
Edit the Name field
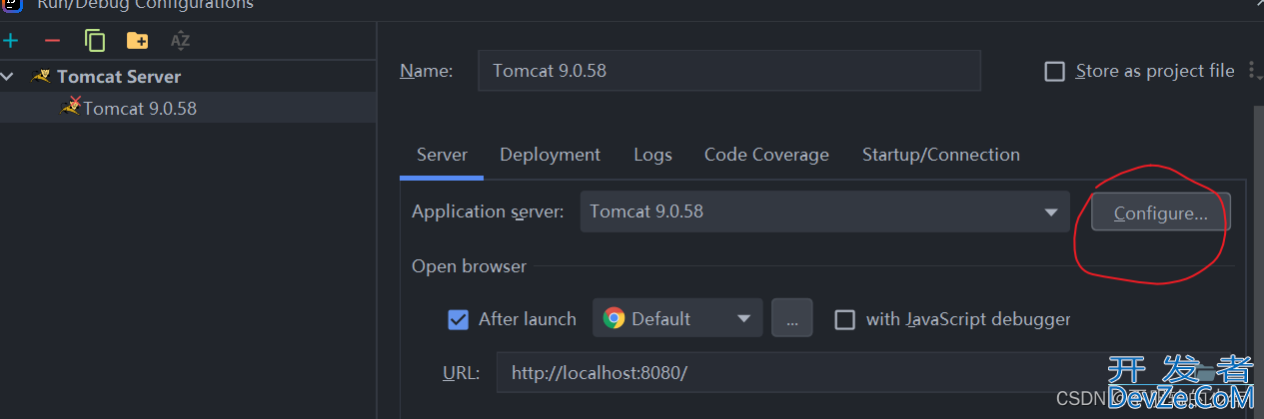pyautogui.click(x=729, y=71)
